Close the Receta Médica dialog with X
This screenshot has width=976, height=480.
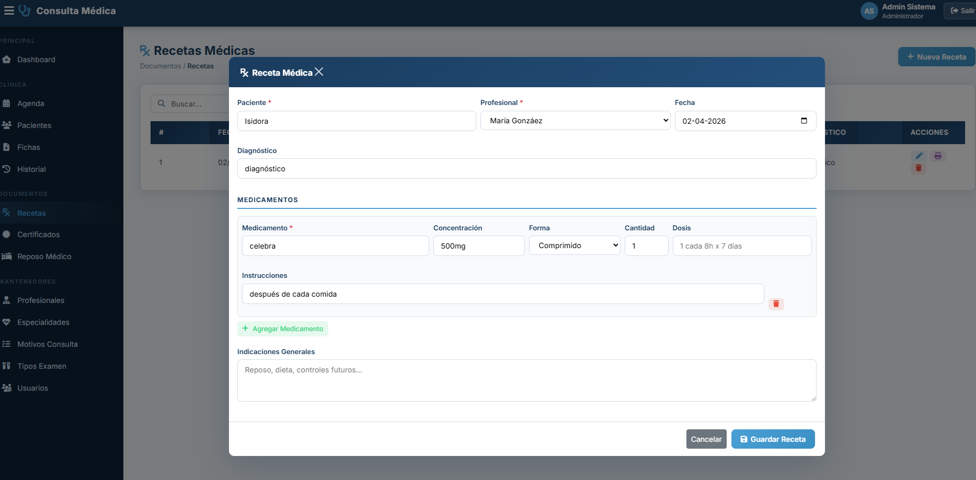[x=319, y=72]
